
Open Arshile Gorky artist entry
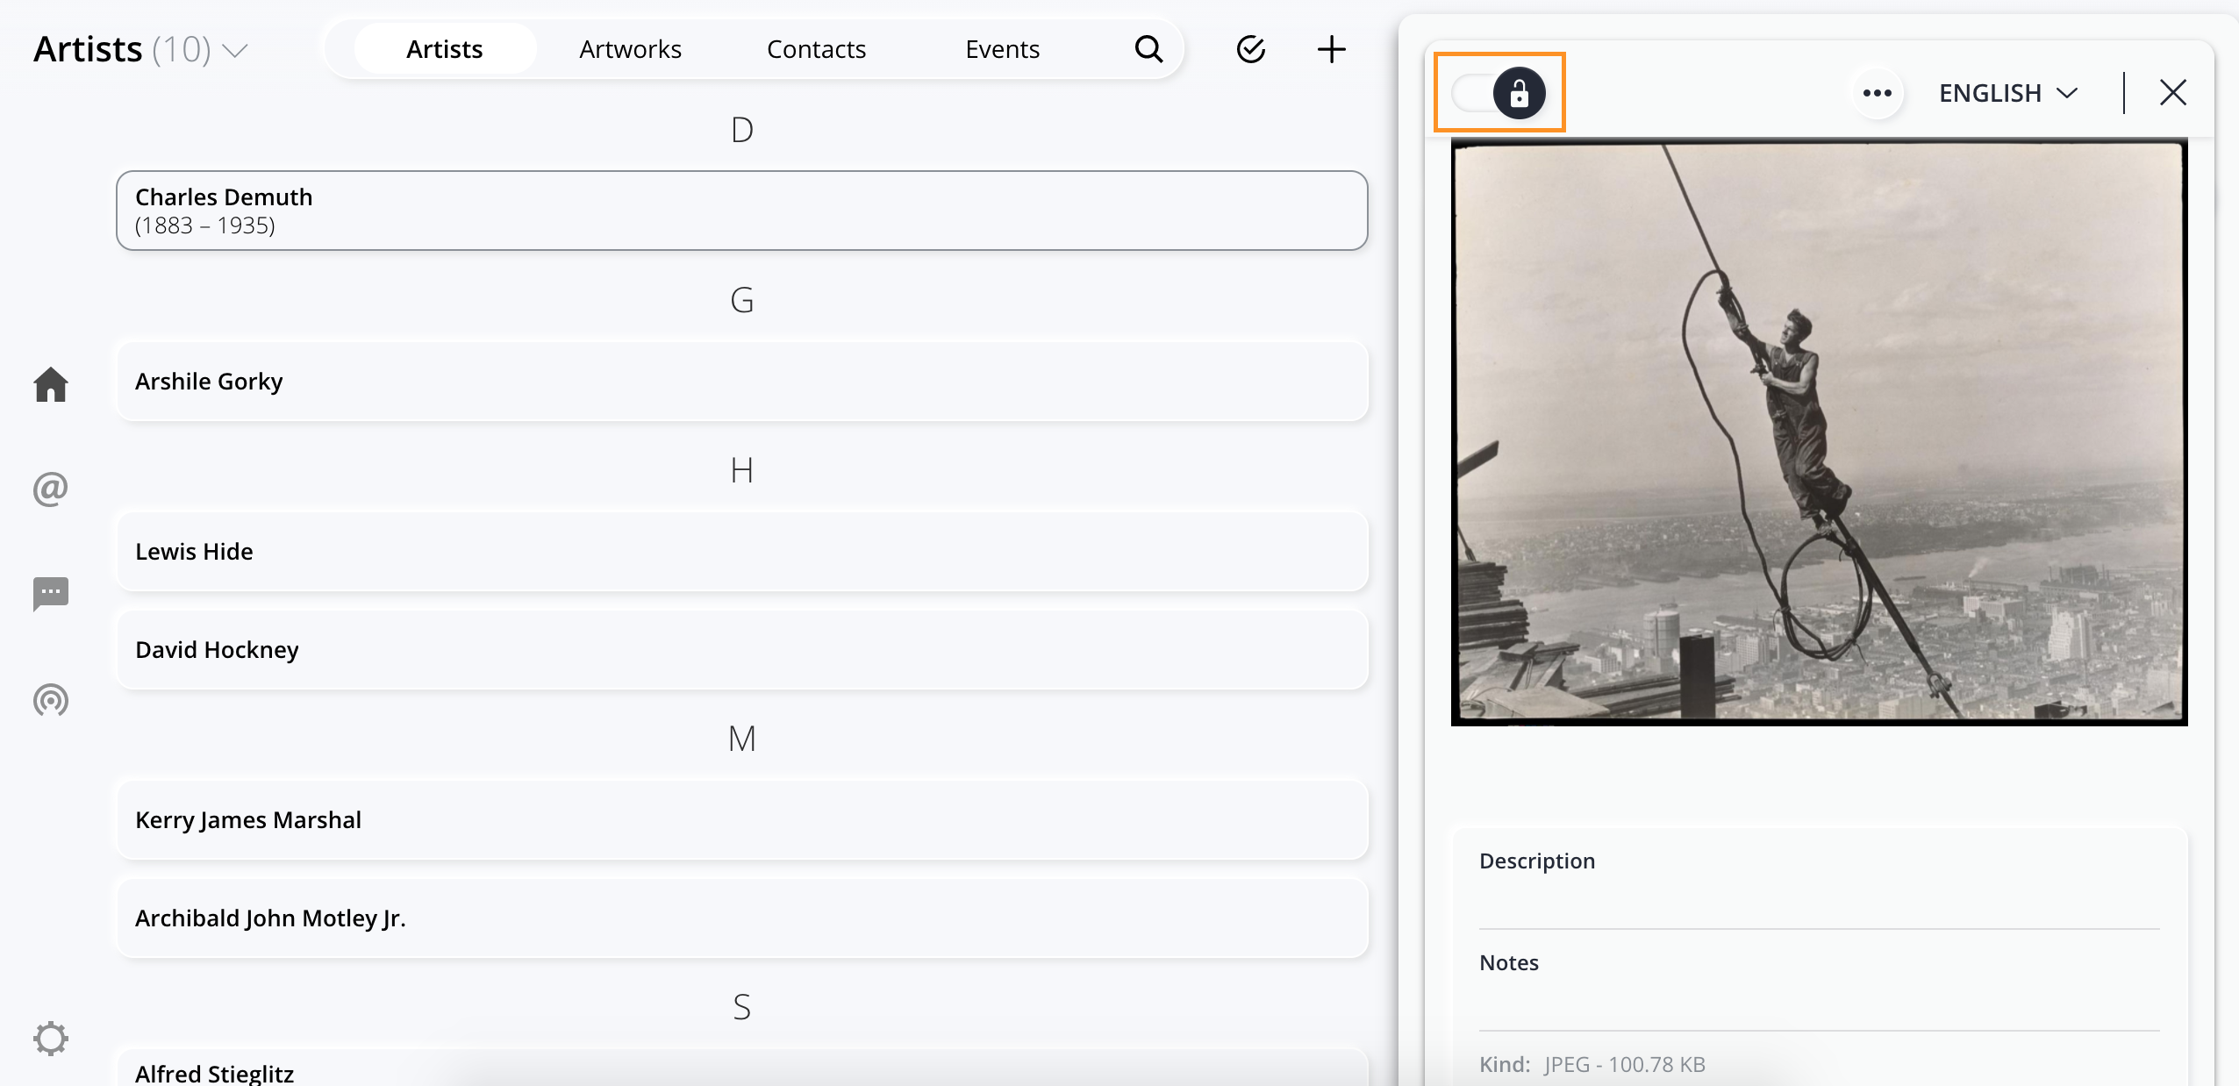click(x=742, y=382)
